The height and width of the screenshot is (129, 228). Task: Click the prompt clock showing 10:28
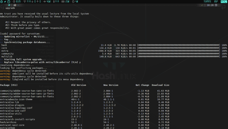point(210,5)
